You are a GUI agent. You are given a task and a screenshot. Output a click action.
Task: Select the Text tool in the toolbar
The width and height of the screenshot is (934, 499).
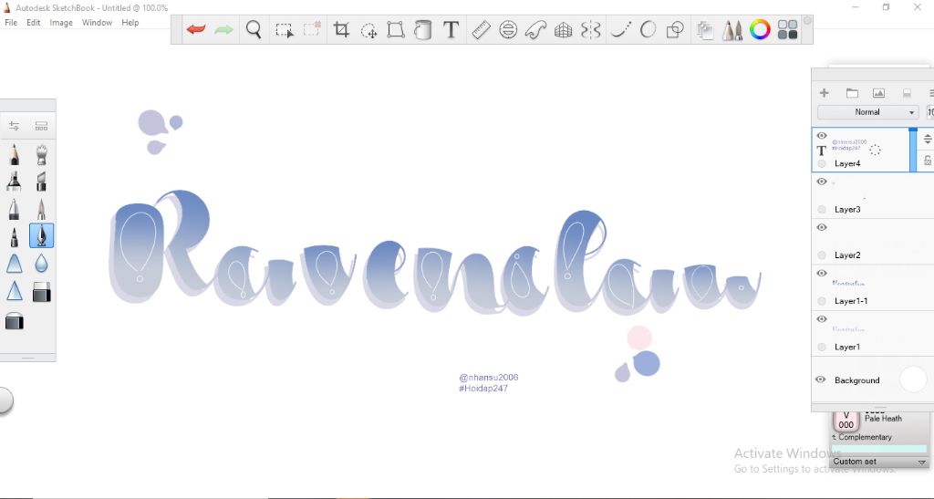(x=451, y=29)
